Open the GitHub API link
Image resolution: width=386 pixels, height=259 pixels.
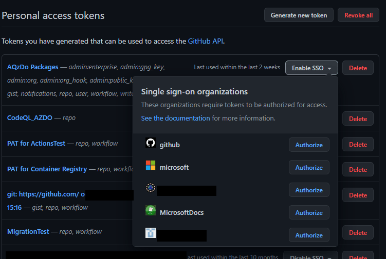point(205,41)
